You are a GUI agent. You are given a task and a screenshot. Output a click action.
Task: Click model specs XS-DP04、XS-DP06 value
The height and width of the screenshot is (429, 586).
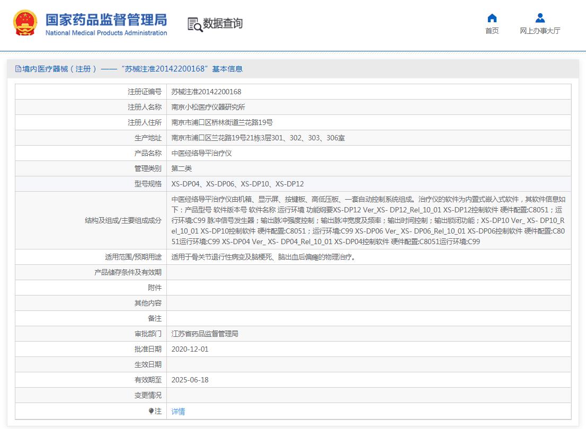[237, 184]
